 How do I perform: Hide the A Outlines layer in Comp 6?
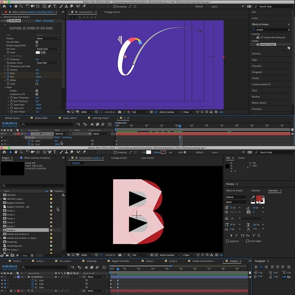(2, 277)
